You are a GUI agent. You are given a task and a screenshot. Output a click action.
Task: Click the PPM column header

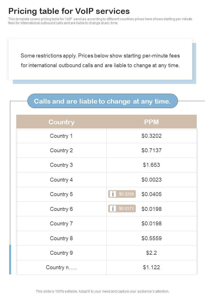click(151, 122)
